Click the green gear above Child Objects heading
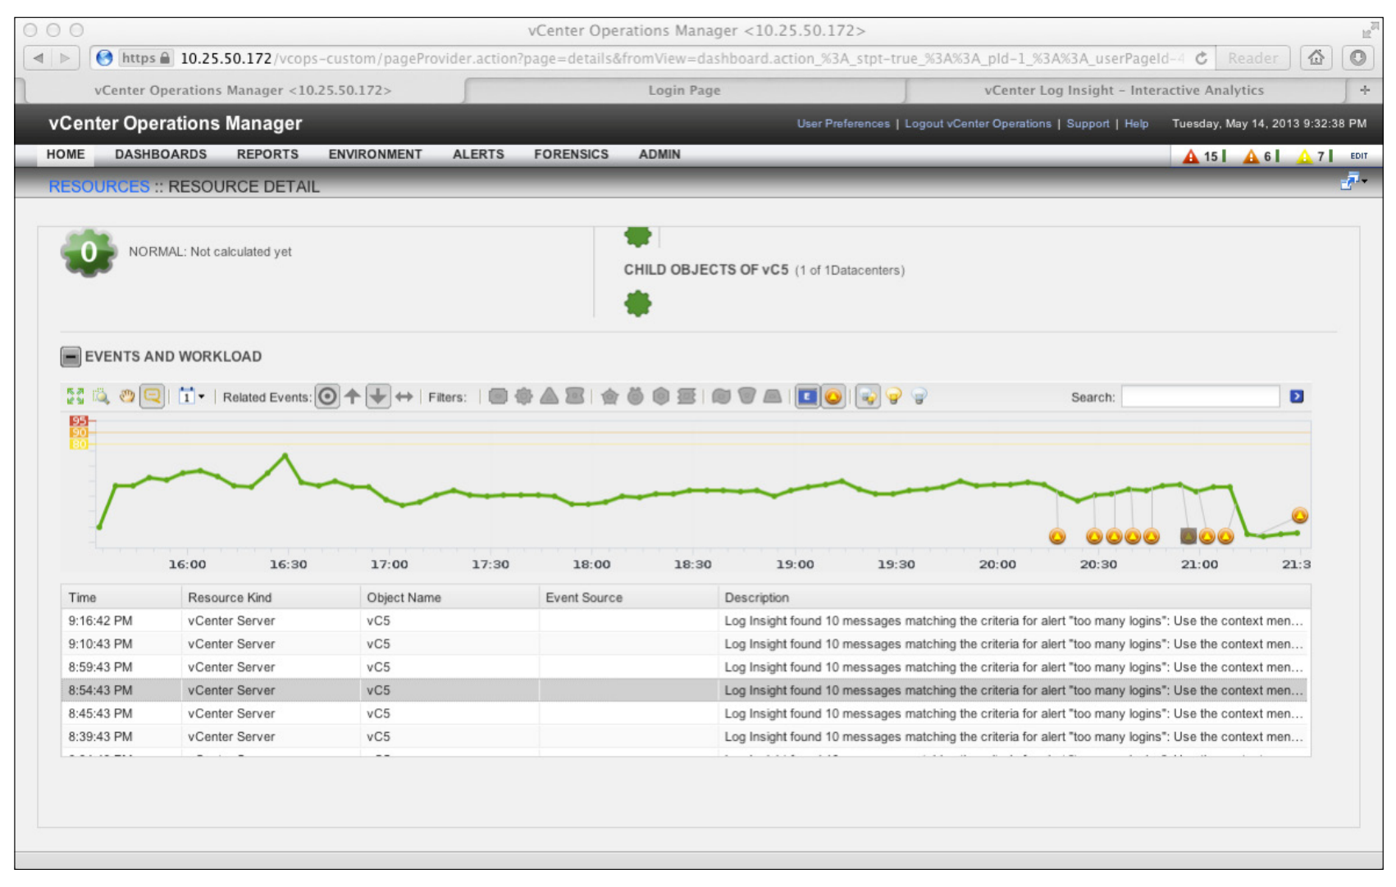Image resolution: width=1396 pixels, height=887 pixels. [638, 237]
